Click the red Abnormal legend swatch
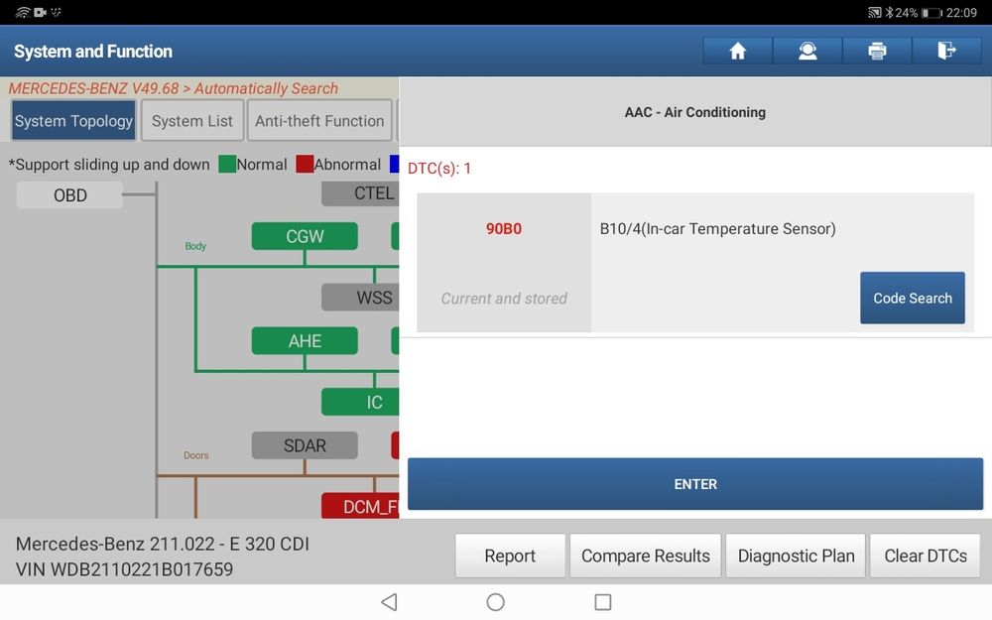 pos(305,165)
